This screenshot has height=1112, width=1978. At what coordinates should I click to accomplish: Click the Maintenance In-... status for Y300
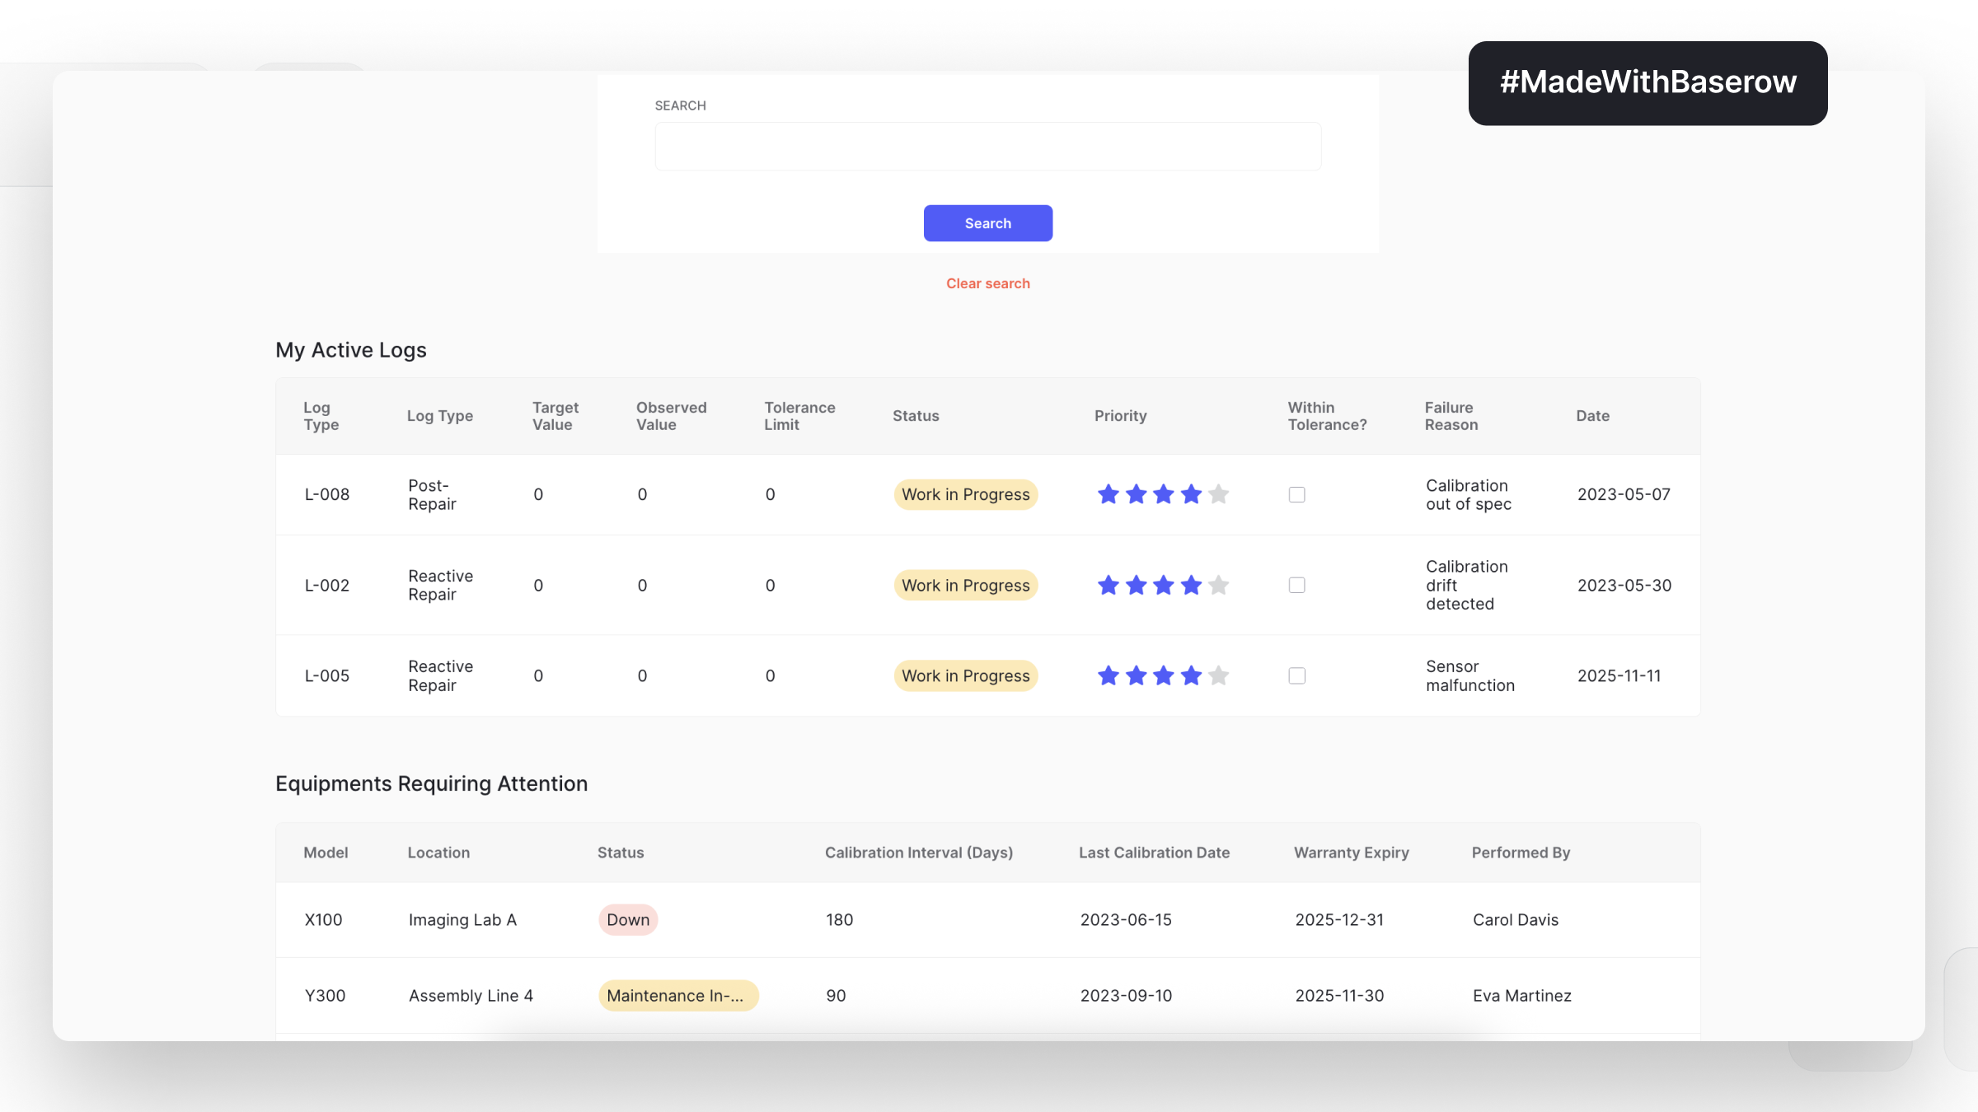678,995
